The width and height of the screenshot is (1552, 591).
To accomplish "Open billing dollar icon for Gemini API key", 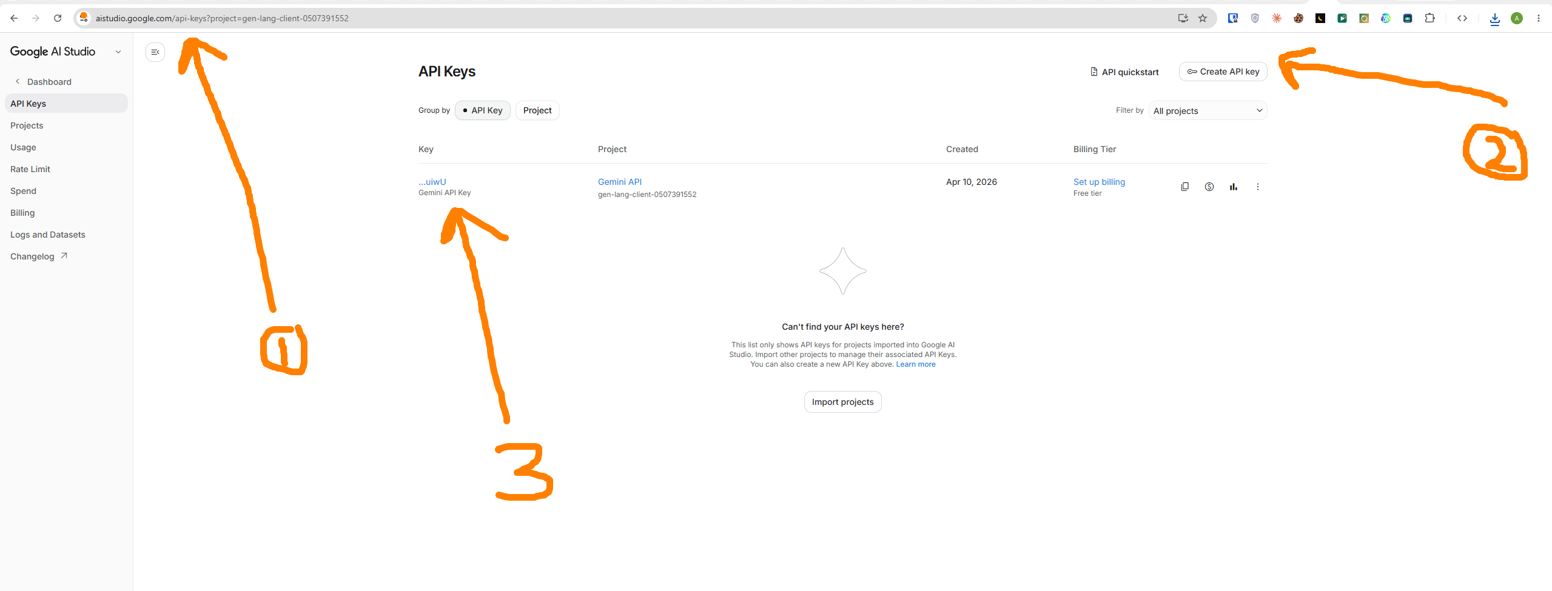I will point(1209,187).
